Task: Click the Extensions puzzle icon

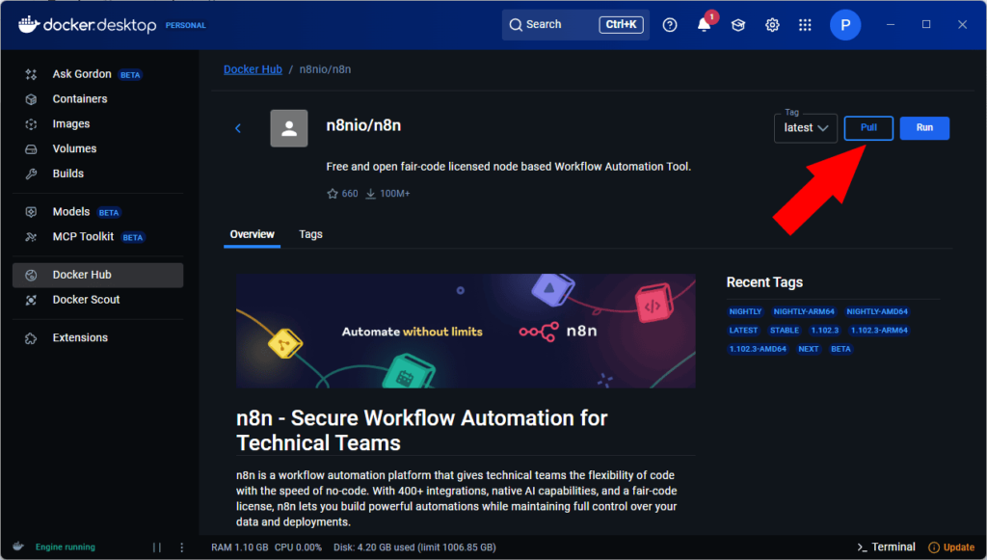Action: tap(31, 338)
